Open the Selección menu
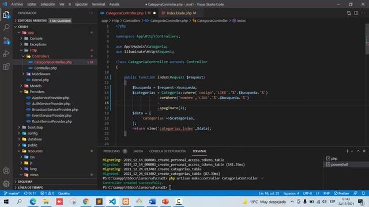This screenshot has height=207, width=369. coord(47,4)
